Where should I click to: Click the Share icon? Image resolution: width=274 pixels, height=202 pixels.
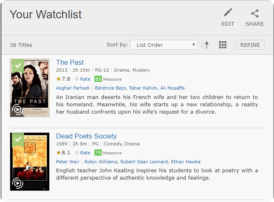[254, 13]
